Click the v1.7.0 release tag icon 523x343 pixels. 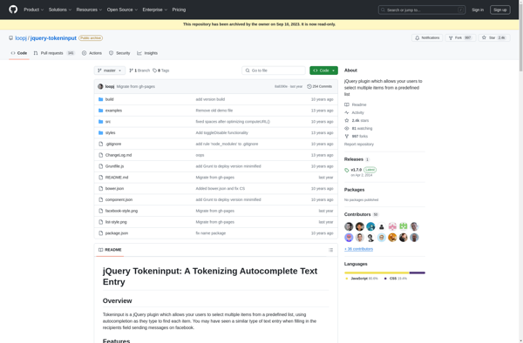[x=347, y=170]
